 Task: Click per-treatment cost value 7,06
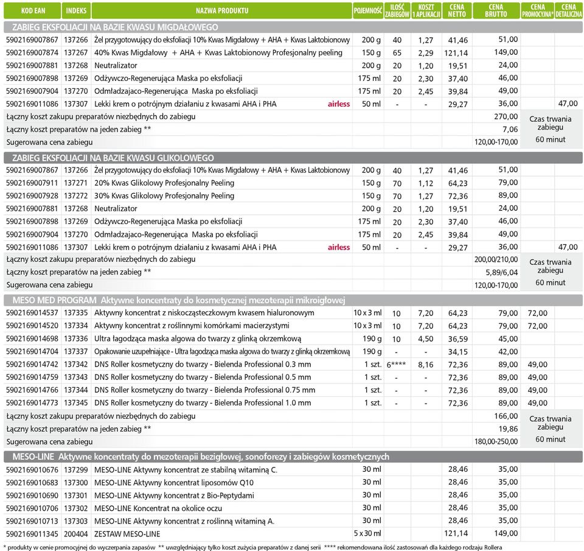[510, 129]
